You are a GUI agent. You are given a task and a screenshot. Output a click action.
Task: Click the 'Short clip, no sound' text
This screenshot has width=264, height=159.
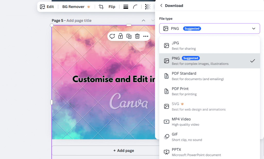(187, 140)
